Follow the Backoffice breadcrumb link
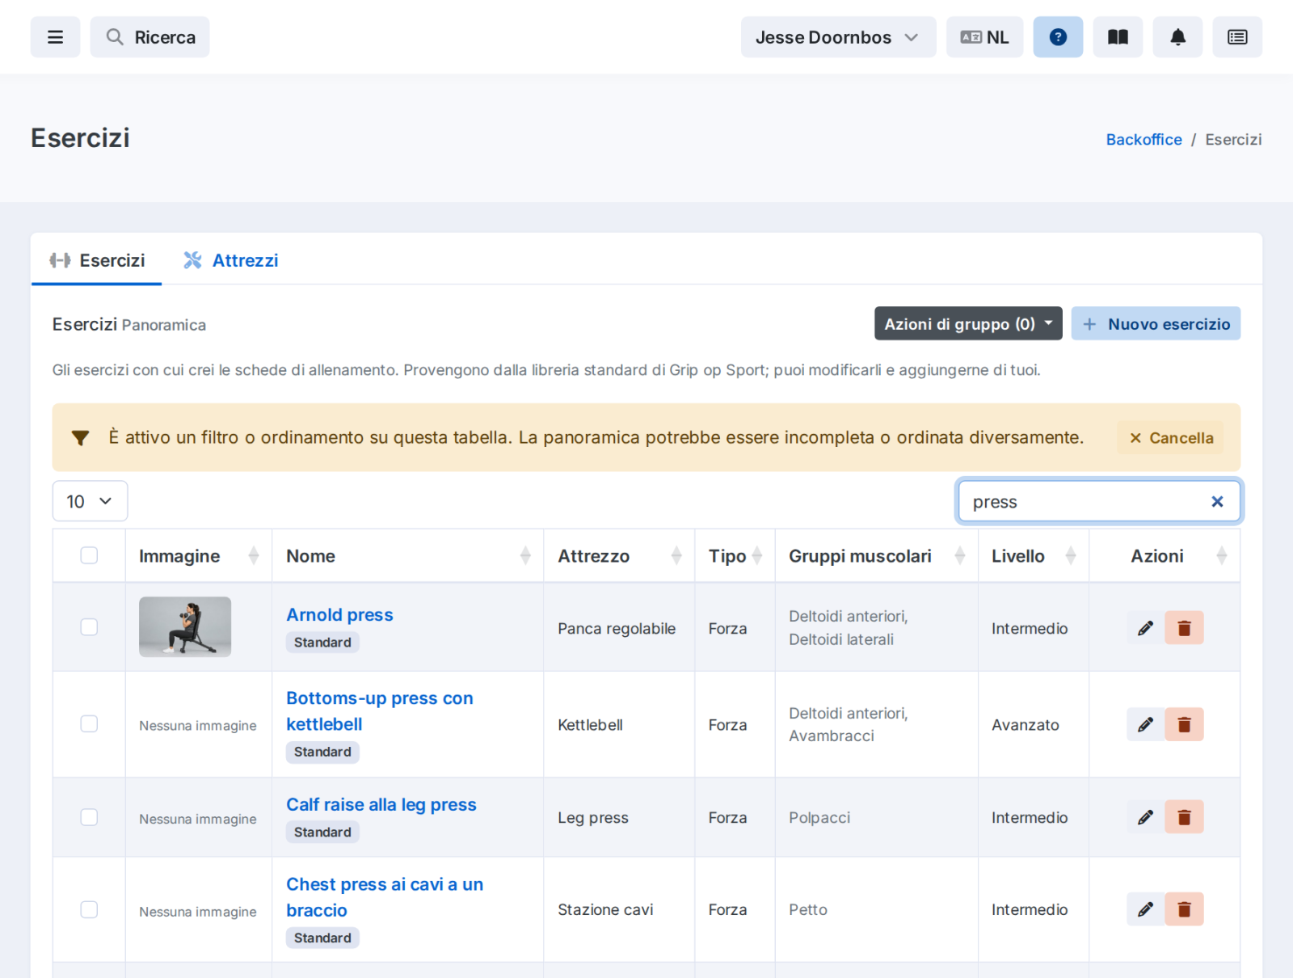Screen dimensions: 1293x978 pyautogui.click(x=1143, y=139)
